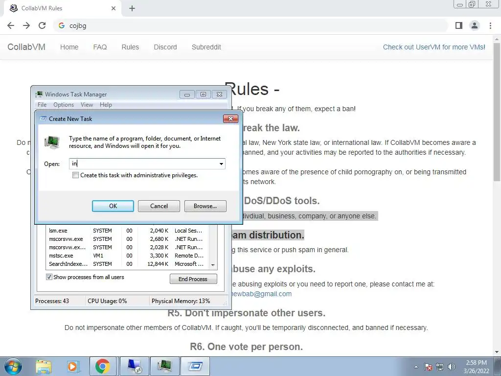Show hidden tray icons arrow
The image size is (501, 376).
[x=416, y=367]
